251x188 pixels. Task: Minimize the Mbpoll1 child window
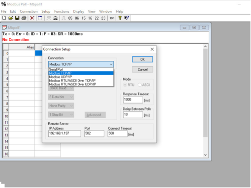point(185,27)
